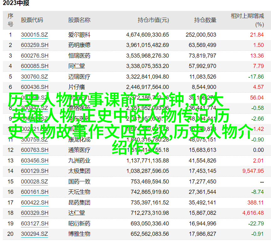
Task: Click market value 753,469,594.50
Action: (x=150, y=182)
